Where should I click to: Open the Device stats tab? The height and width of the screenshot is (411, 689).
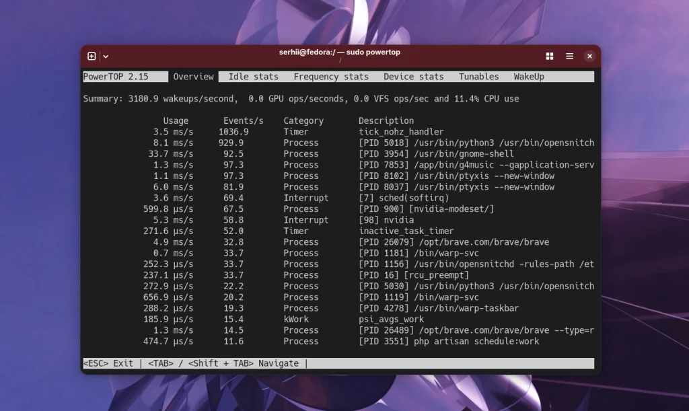[x=414, y=76]
